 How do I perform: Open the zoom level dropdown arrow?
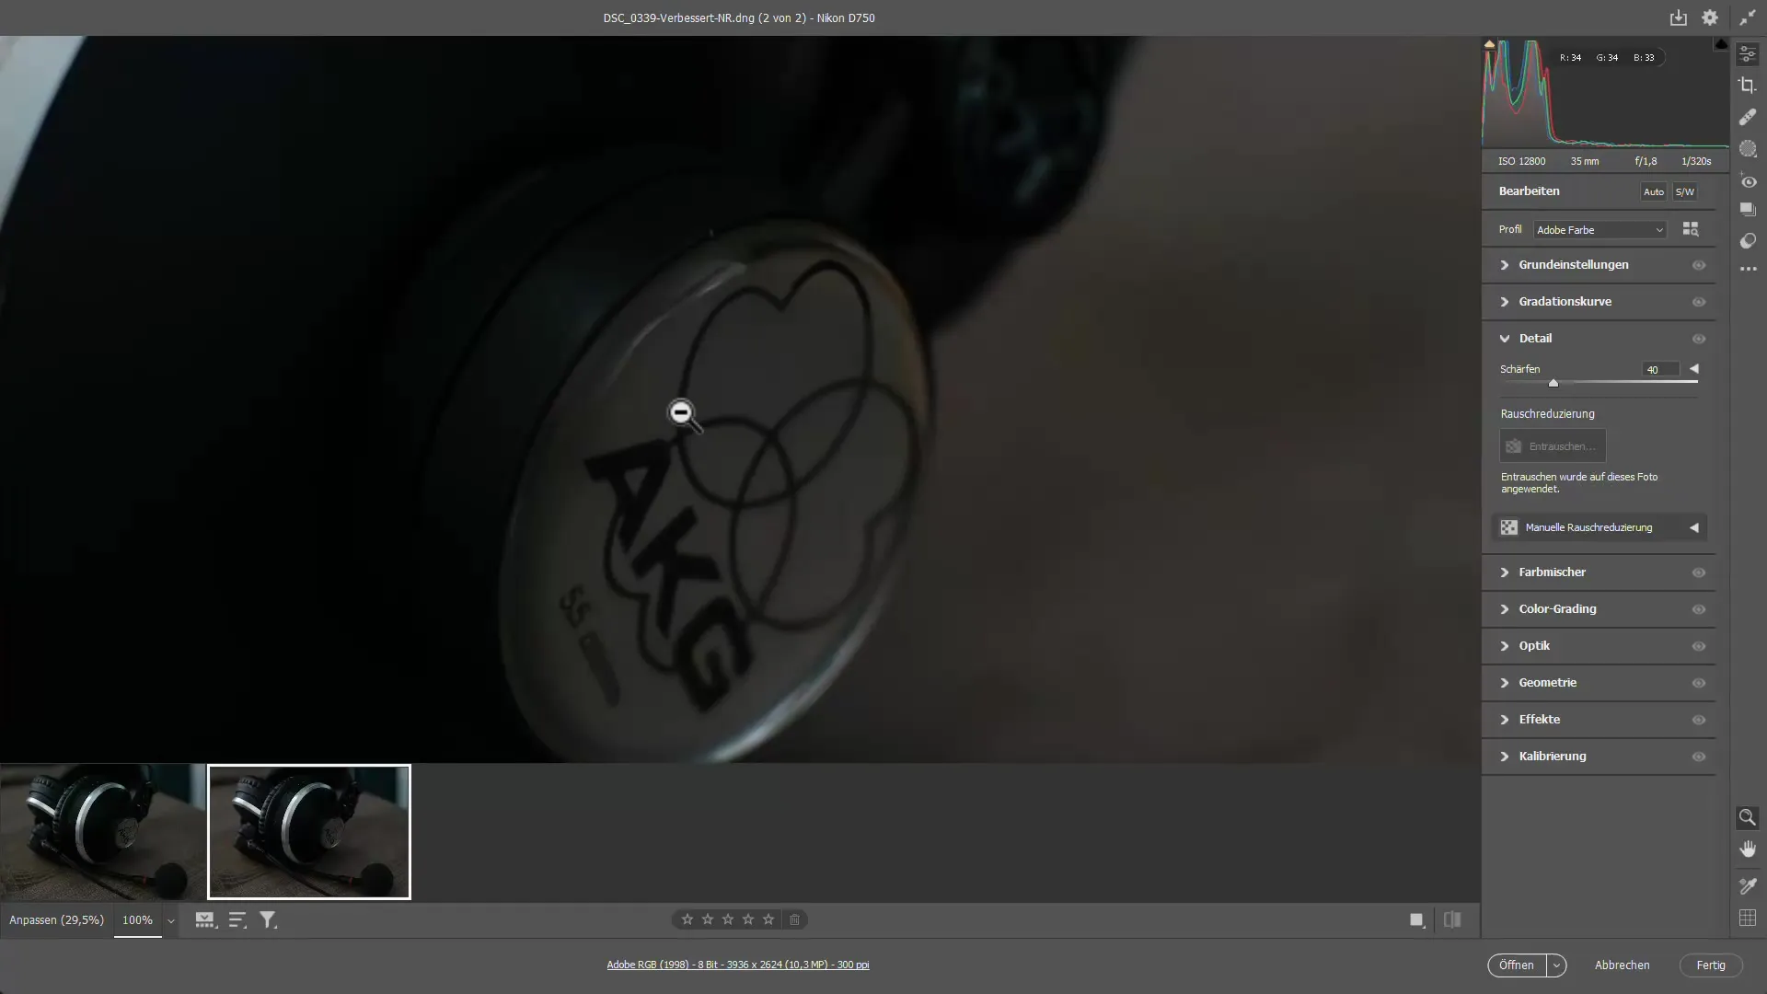[x=170, y=920]
